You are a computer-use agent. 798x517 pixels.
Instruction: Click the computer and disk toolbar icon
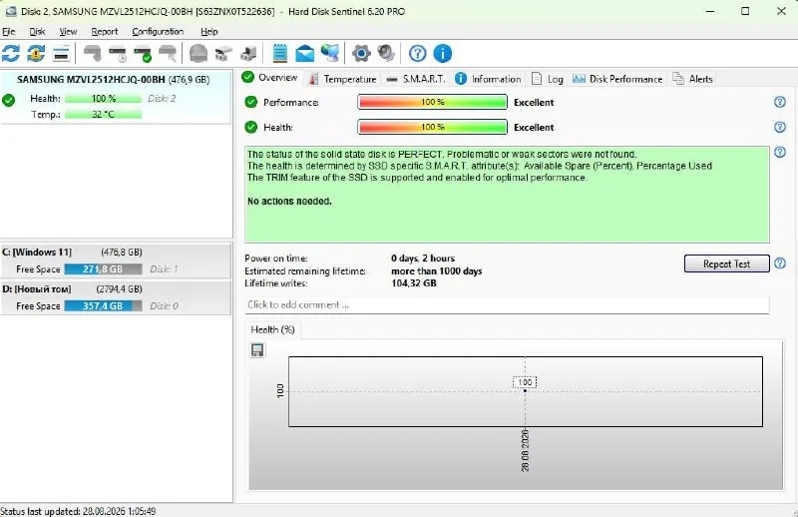[248, 53]
